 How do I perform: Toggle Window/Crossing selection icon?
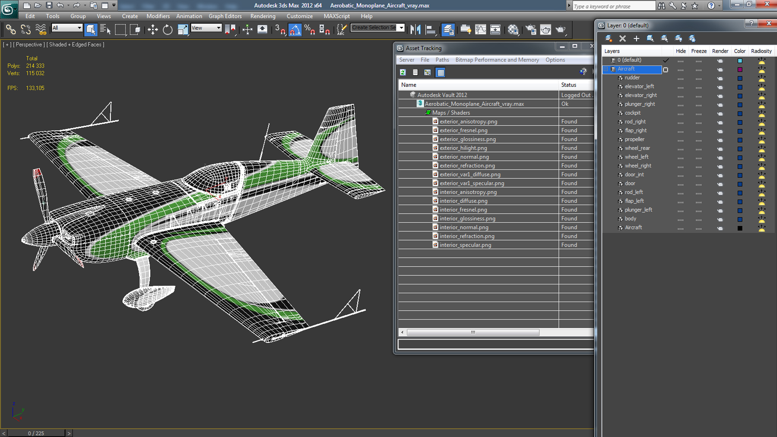(135, 29)
